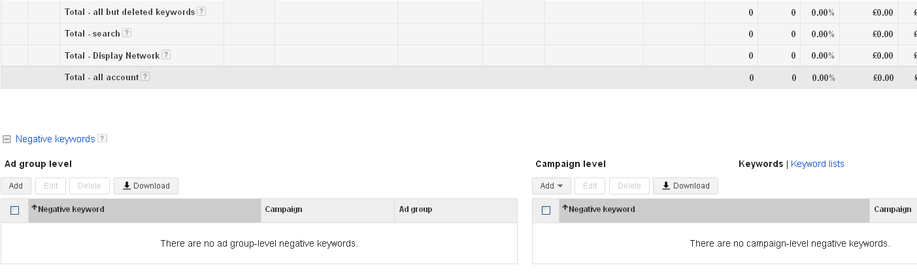Click help icon beside Total - all but deleted keywords
Screen dimensions: 917x274
(201, 12)
